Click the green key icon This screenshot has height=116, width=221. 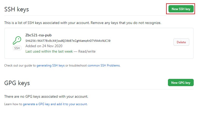[17, 40]
